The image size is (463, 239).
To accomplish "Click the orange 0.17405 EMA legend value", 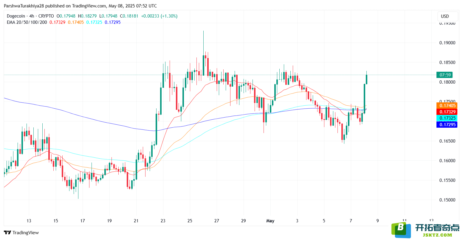I will pos(76,22).
